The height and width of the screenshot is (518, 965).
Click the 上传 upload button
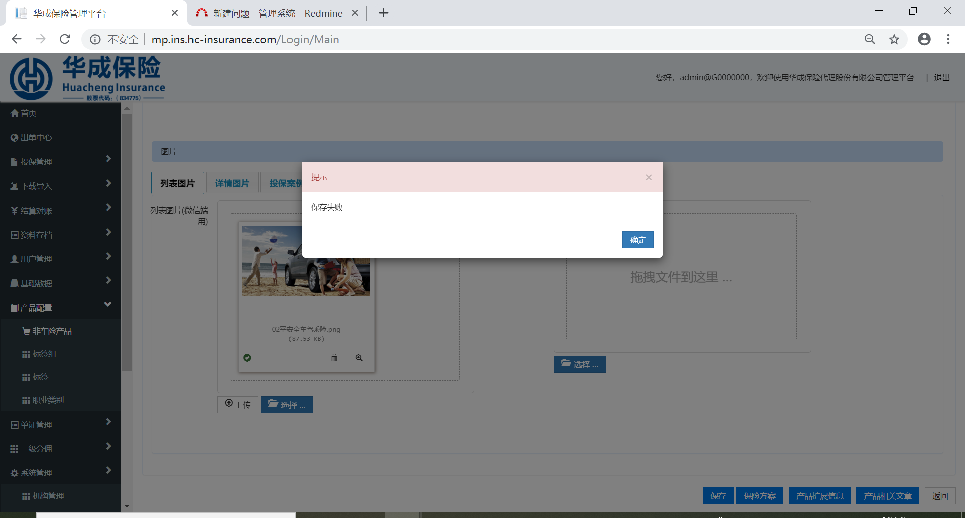[x=238, y=404]
